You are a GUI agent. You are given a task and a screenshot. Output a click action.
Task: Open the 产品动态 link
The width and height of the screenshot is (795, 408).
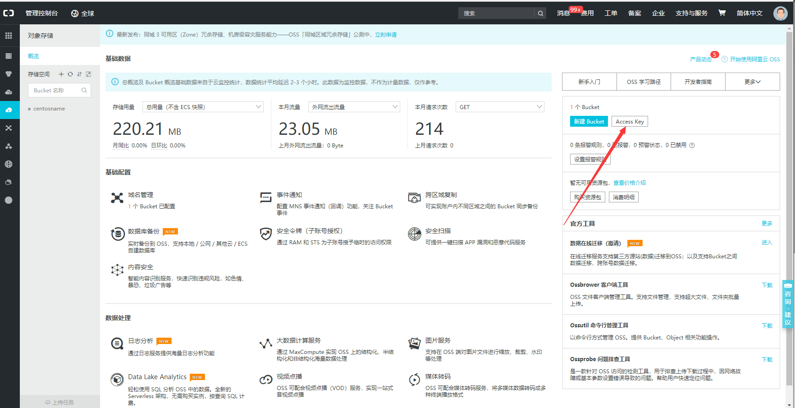click(701, 60)
